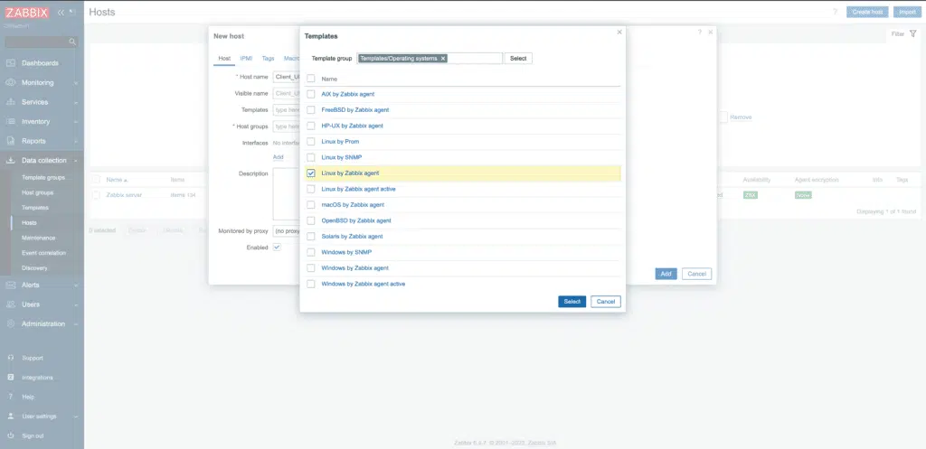Image resolution: width=926 pixels, height=449 pixels.
Task: Expand the Services menu arrow
Action: point(76,103)
